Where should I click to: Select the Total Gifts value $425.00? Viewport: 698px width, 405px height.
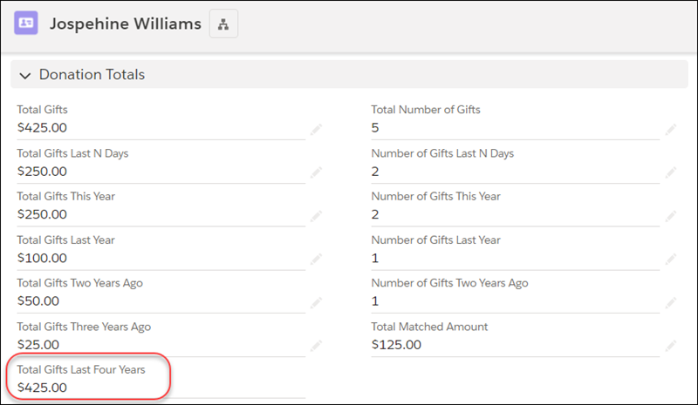tap(42, 127)
